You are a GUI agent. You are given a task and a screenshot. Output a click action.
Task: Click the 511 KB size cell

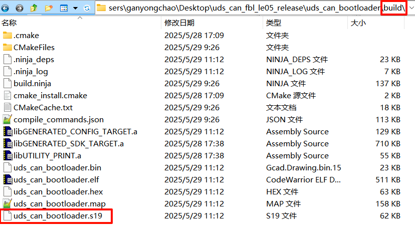pyautogui.click(x=388, y=180)
